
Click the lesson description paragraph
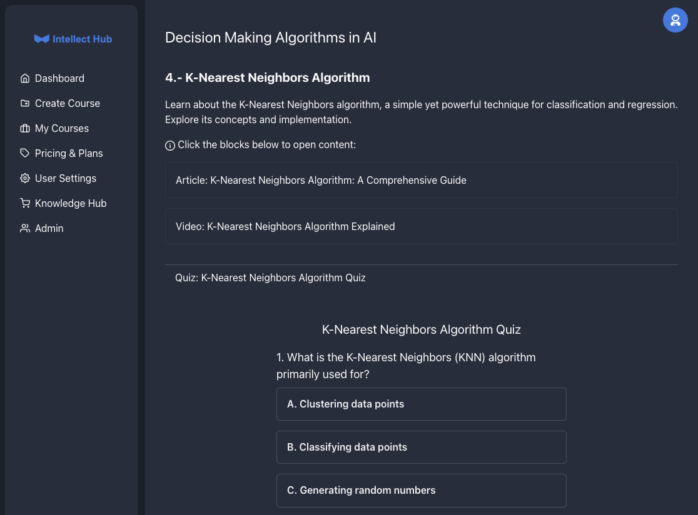click(x=421, y=112)
